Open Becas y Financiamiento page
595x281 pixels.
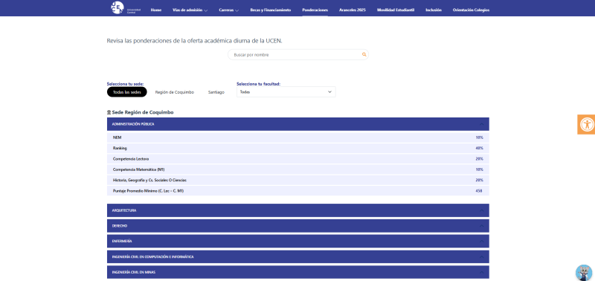tap(271, 10)
